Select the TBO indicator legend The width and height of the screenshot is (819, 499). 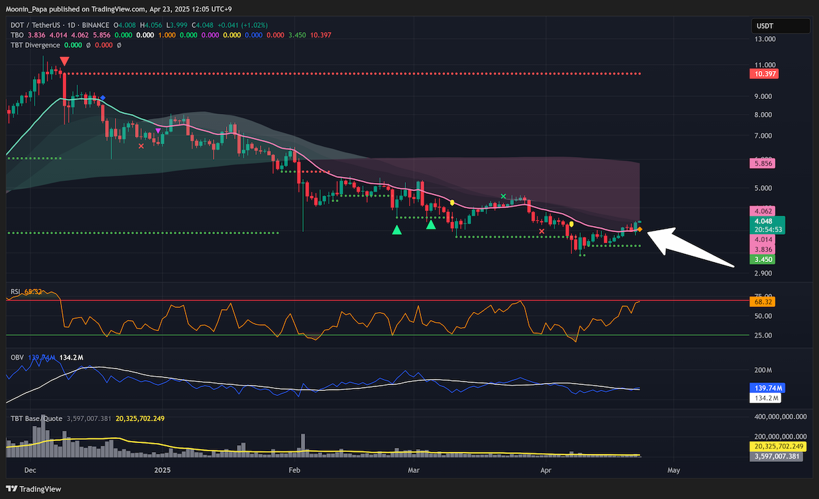[x=16, y=35]
